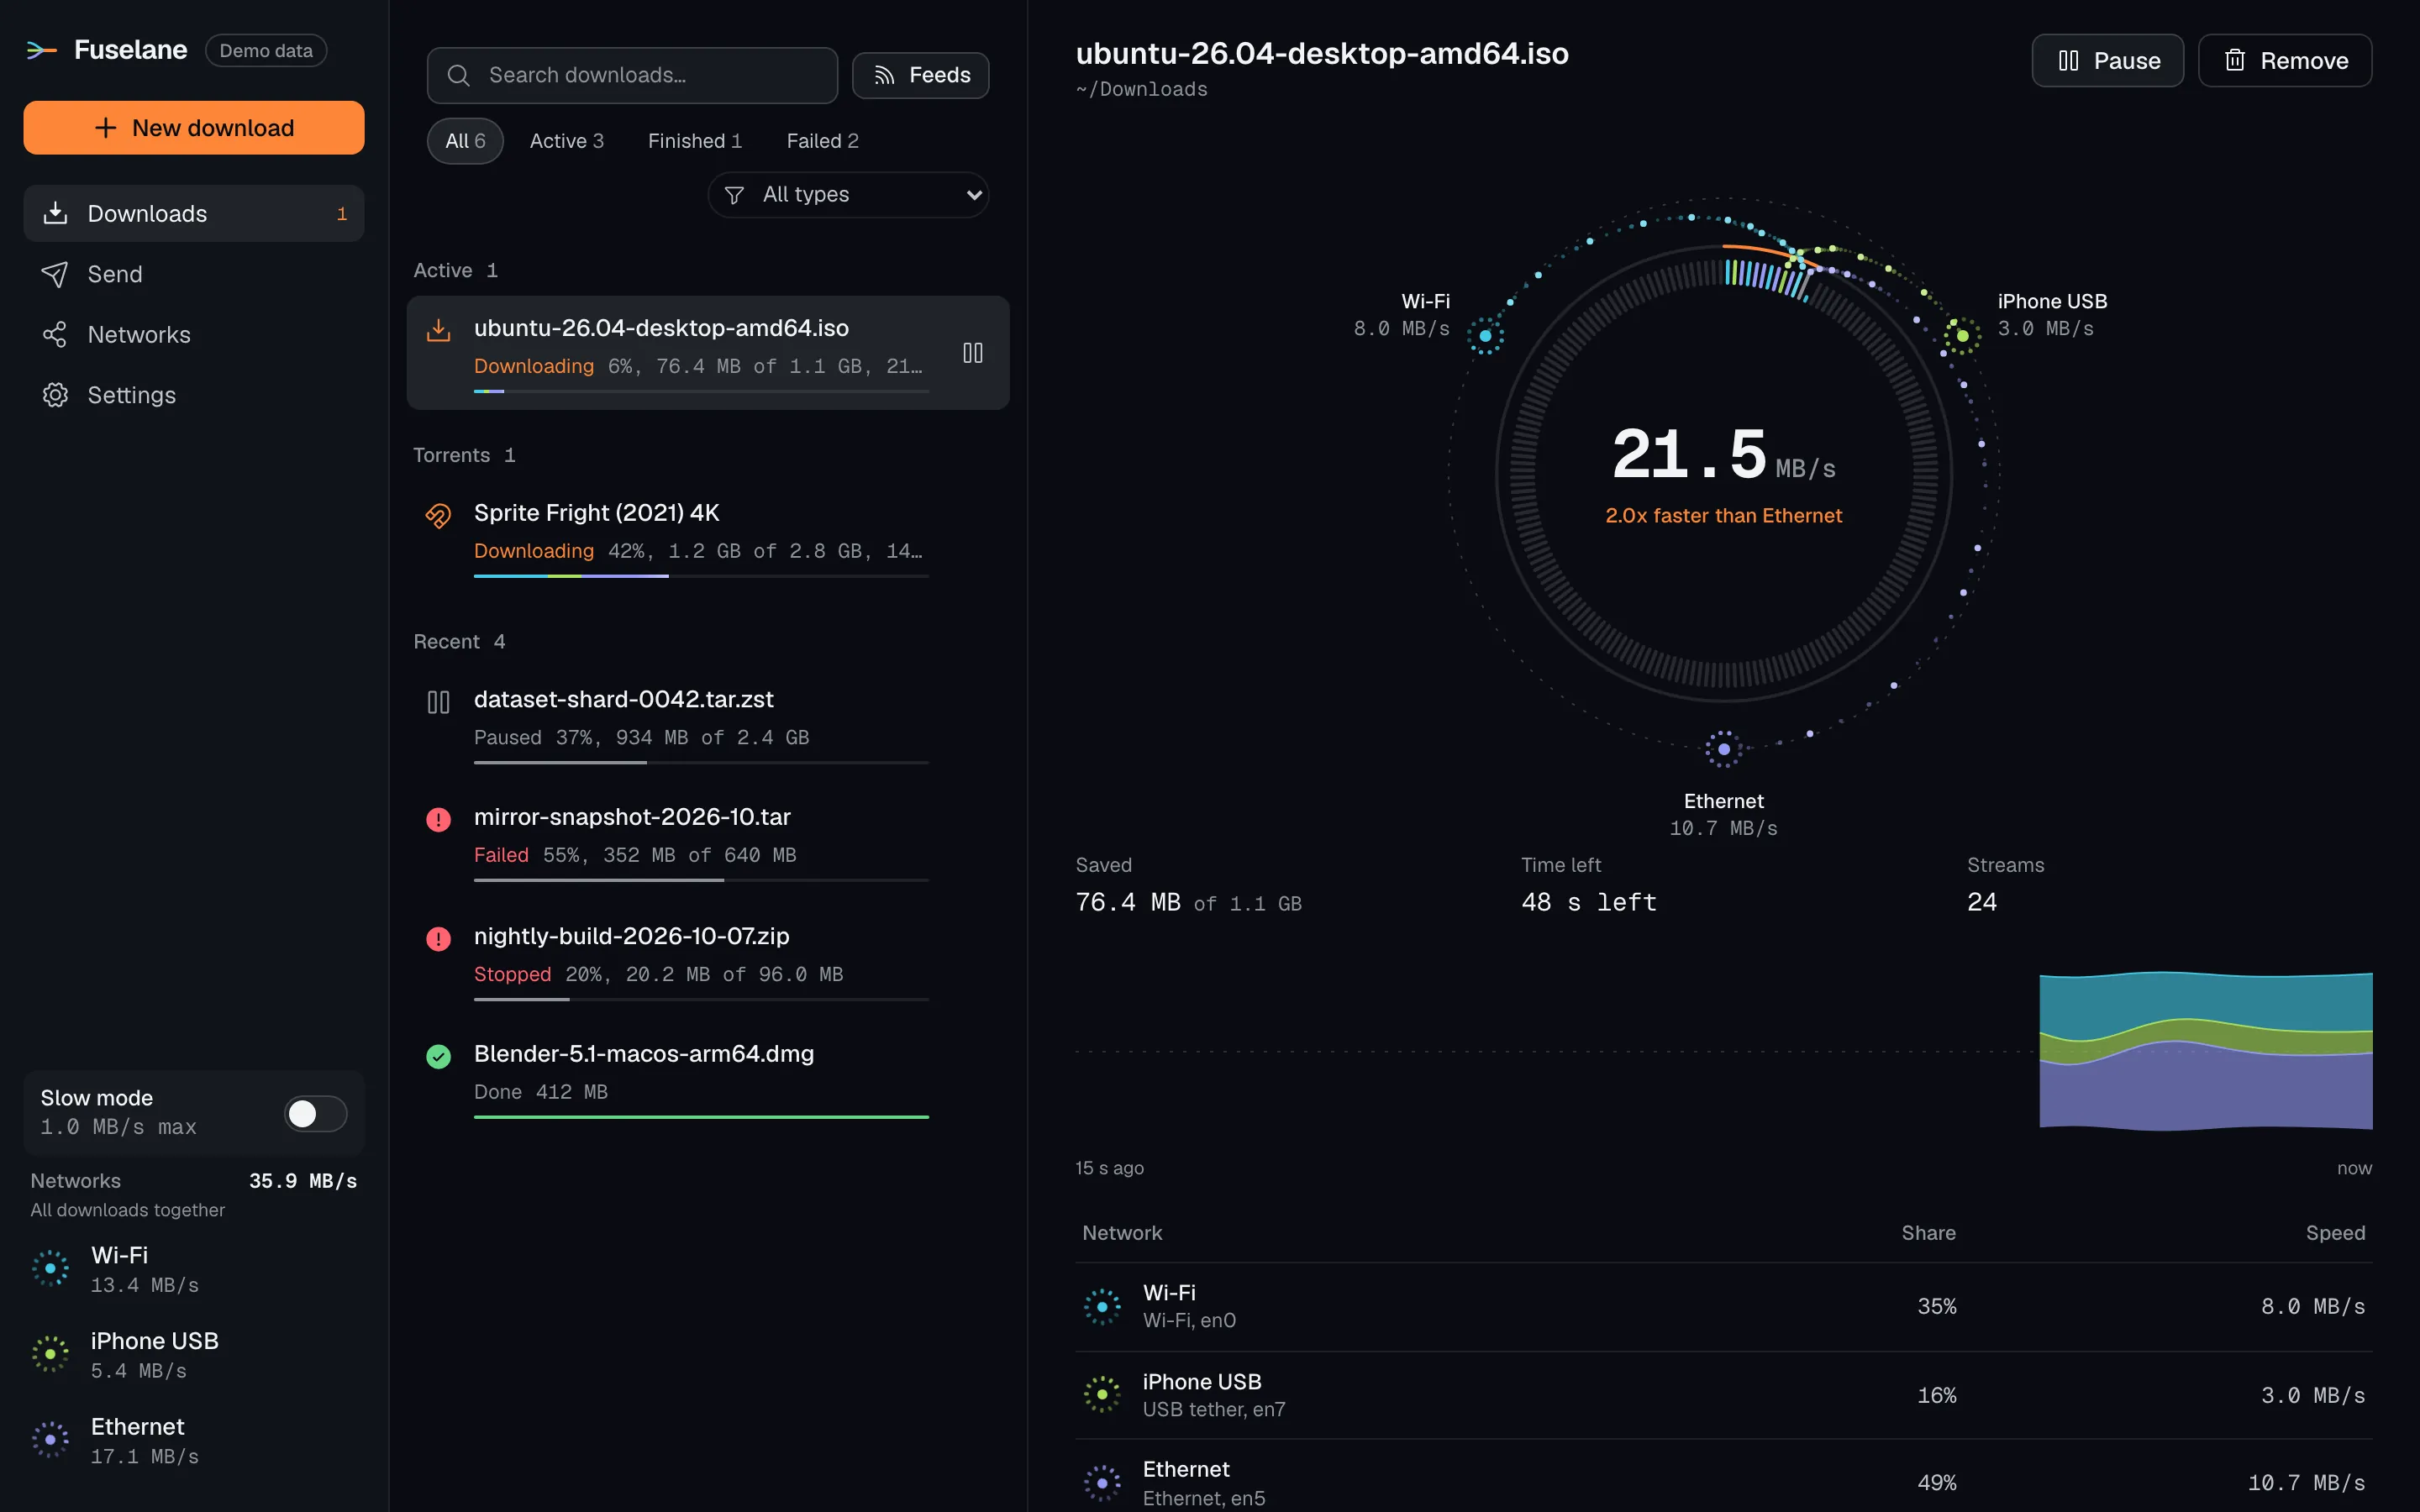The height and width of the screenshot is (1512, 2420).
Task: Click the throughput history area chart
Action: [x=1723, y=1051]
